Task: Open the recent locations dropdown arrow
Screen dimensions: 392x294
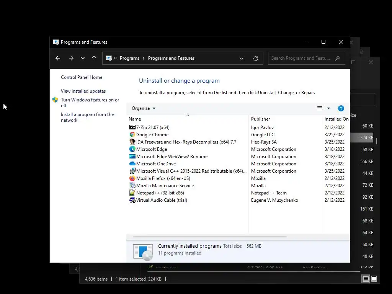Action: point(83,58)
